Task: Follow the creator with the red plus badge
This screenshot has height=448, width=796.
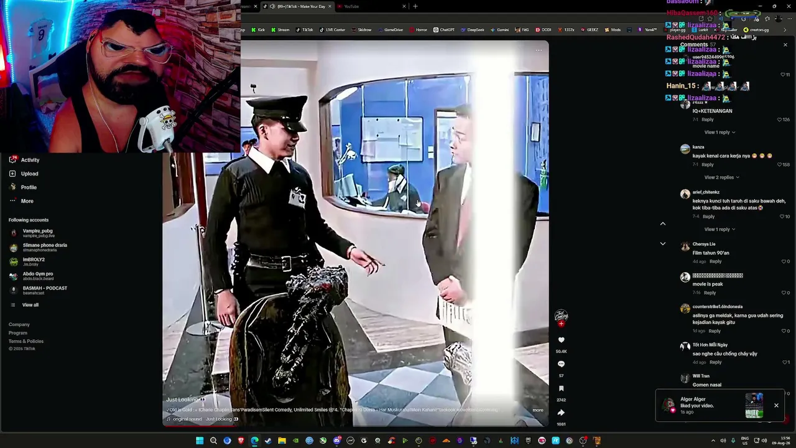Action: pyautogui.click(x=561, y=324)
